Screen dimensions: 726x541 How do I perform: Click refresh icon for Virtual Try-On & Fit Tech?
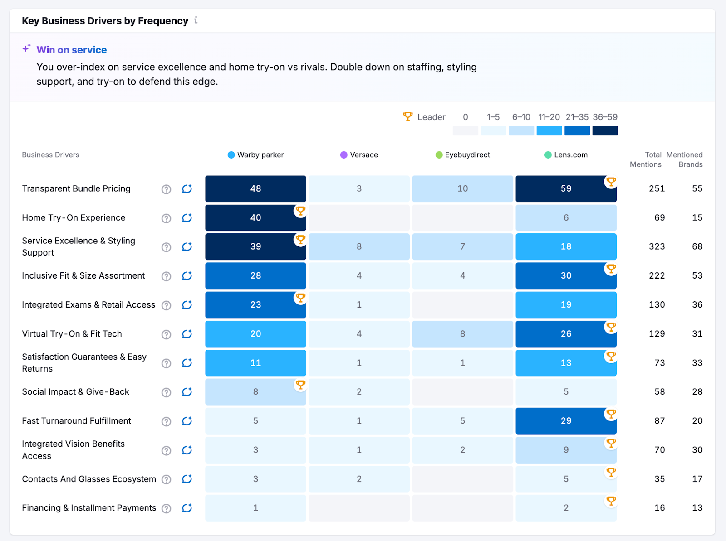(x=187, y=334)
